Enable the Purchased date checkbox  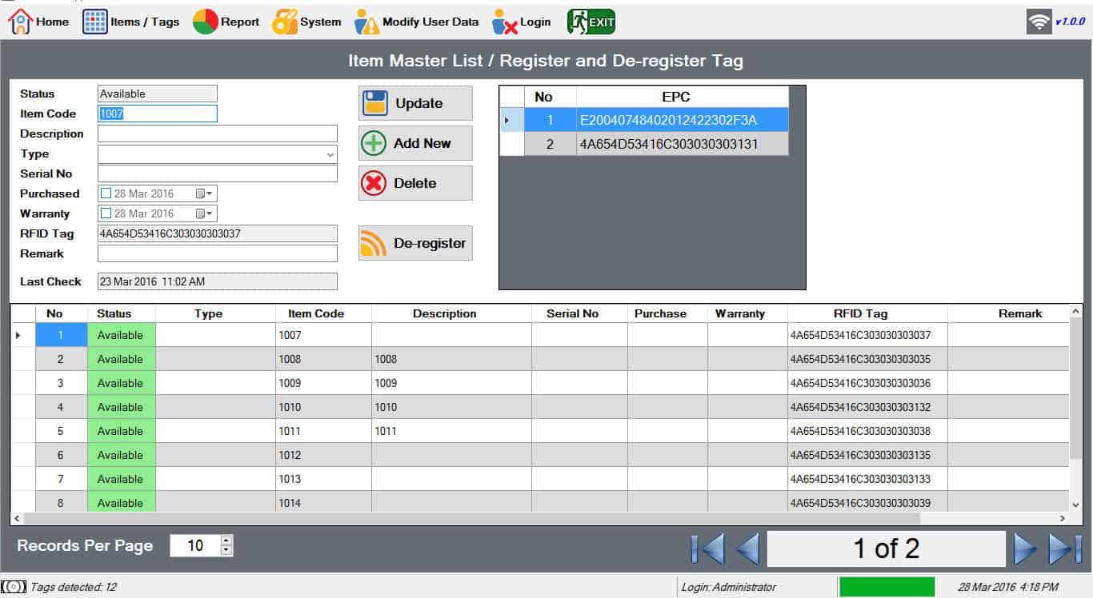tap(106, 193)
